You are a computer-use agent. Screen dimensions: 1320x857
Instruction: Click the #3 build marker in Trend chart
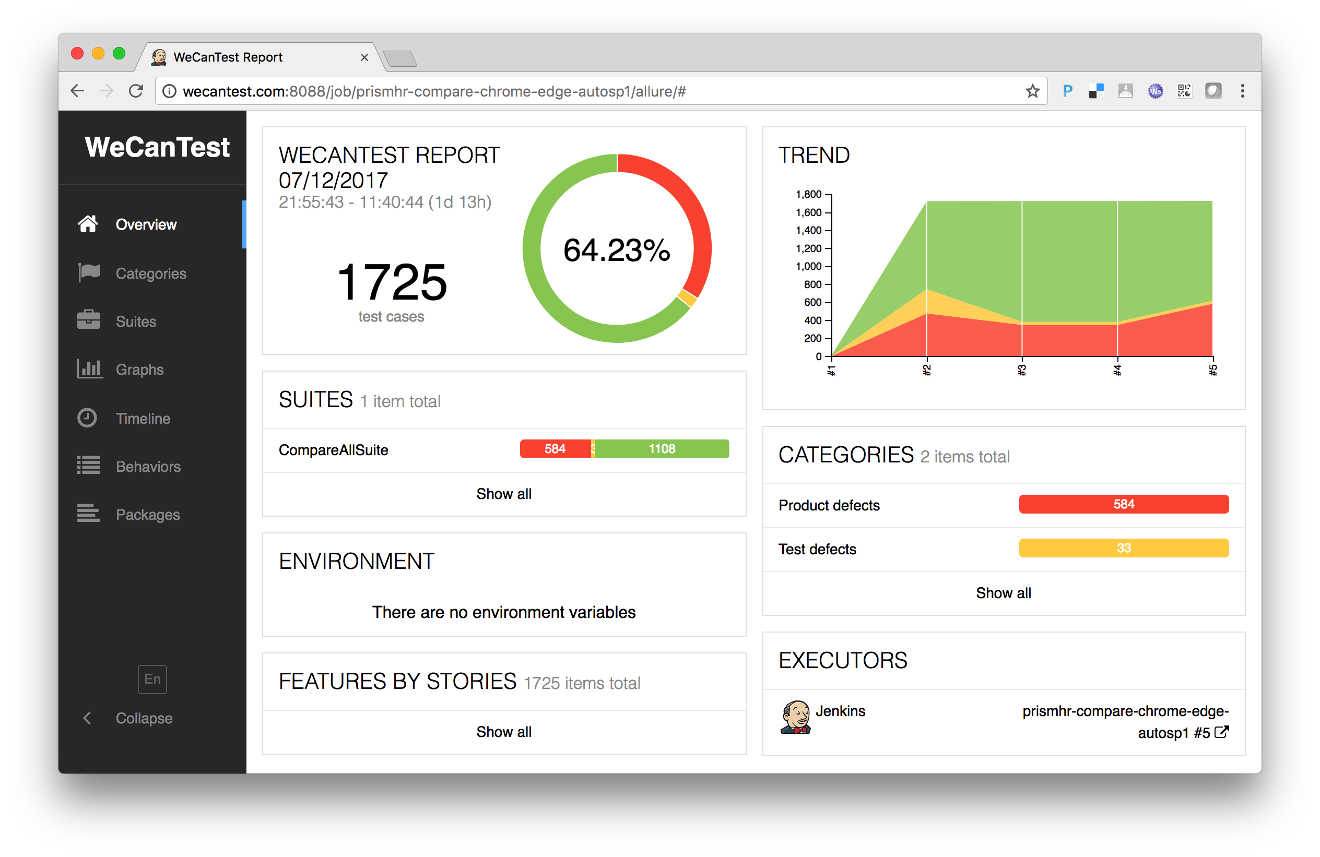pyautogui.click(x=1022, y=370)
